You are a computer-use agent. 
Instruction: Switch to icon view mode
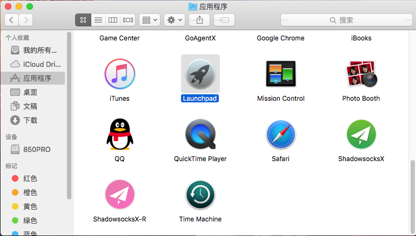click(x=83, y=20)
